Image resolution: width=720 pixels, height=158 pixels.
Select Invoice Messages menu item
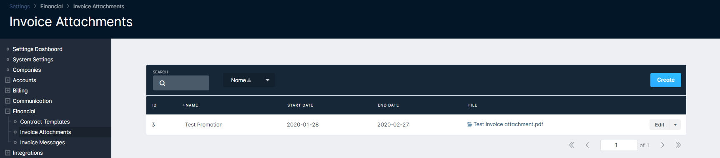(x=43, y=142)
